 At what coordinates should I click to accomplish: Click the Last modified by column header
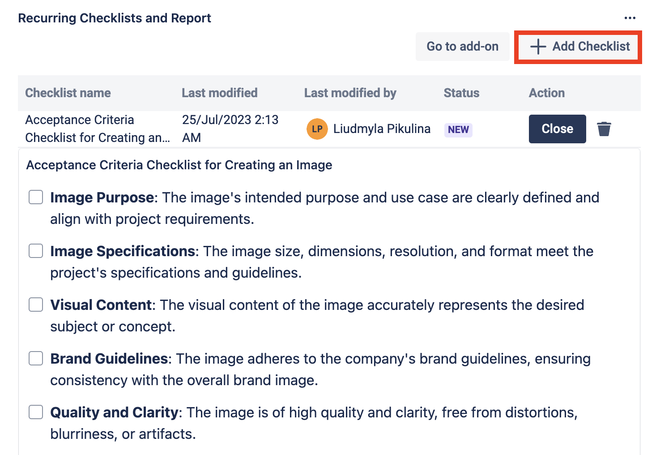(x=350, y=93)
